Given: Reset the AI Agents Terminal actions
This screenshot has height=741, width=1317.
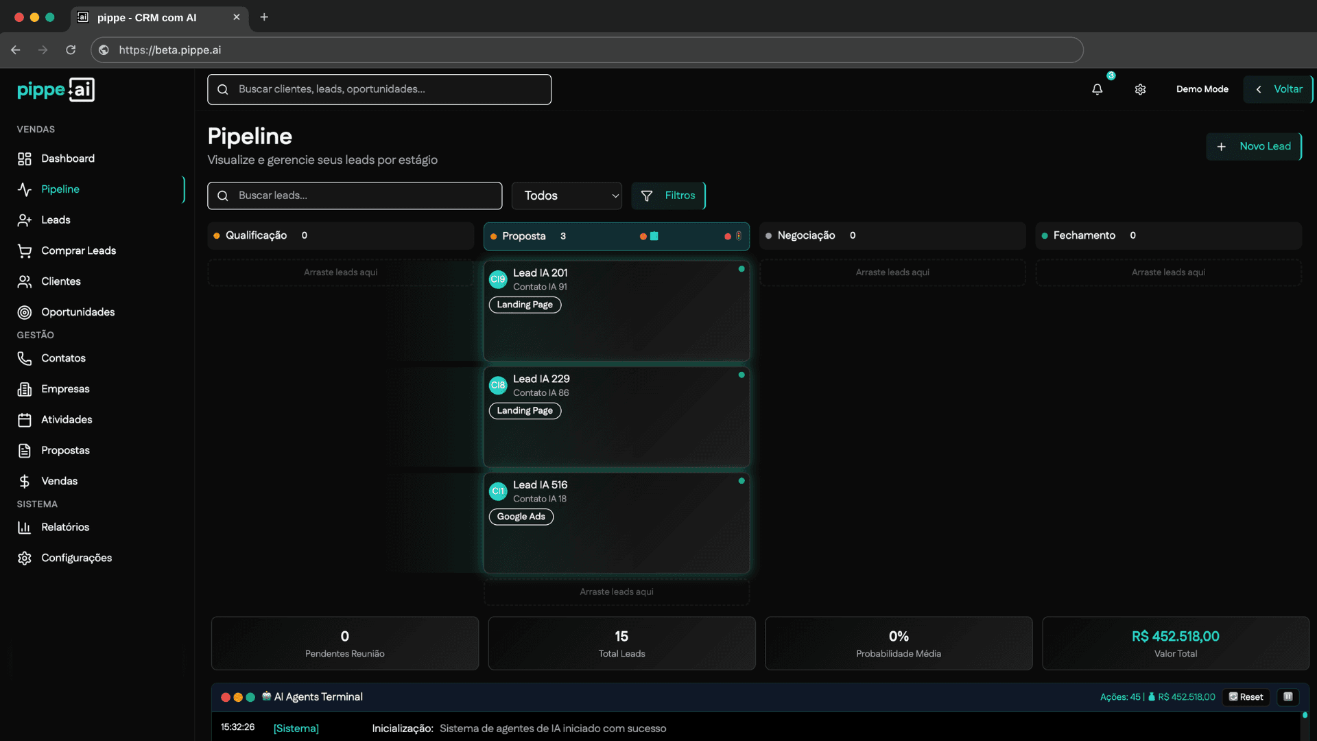Looking at the screenshot, I should tap(1246, 696).
